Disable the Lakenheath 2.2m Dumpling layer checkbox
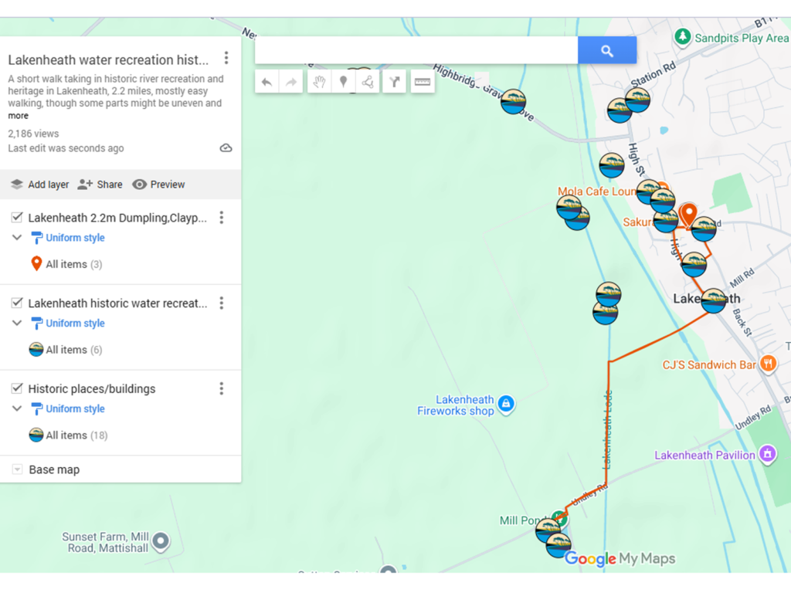 [x=17, y=218]
